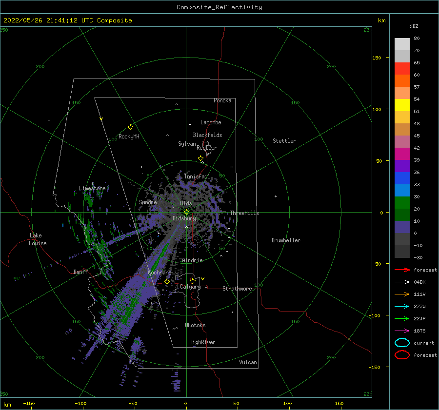Click the white plus marker north of Drumheller

pyautogui.click(x=276, y=196)
